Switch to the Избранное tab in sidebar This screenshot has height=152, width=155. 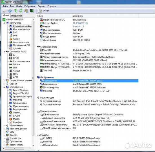coord(17,15)
